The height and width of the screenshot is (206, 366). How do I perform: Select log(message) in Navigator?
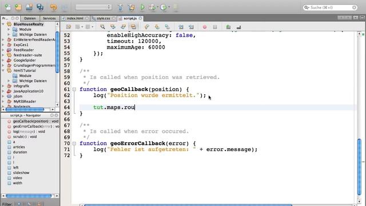(x=29, y=131)
